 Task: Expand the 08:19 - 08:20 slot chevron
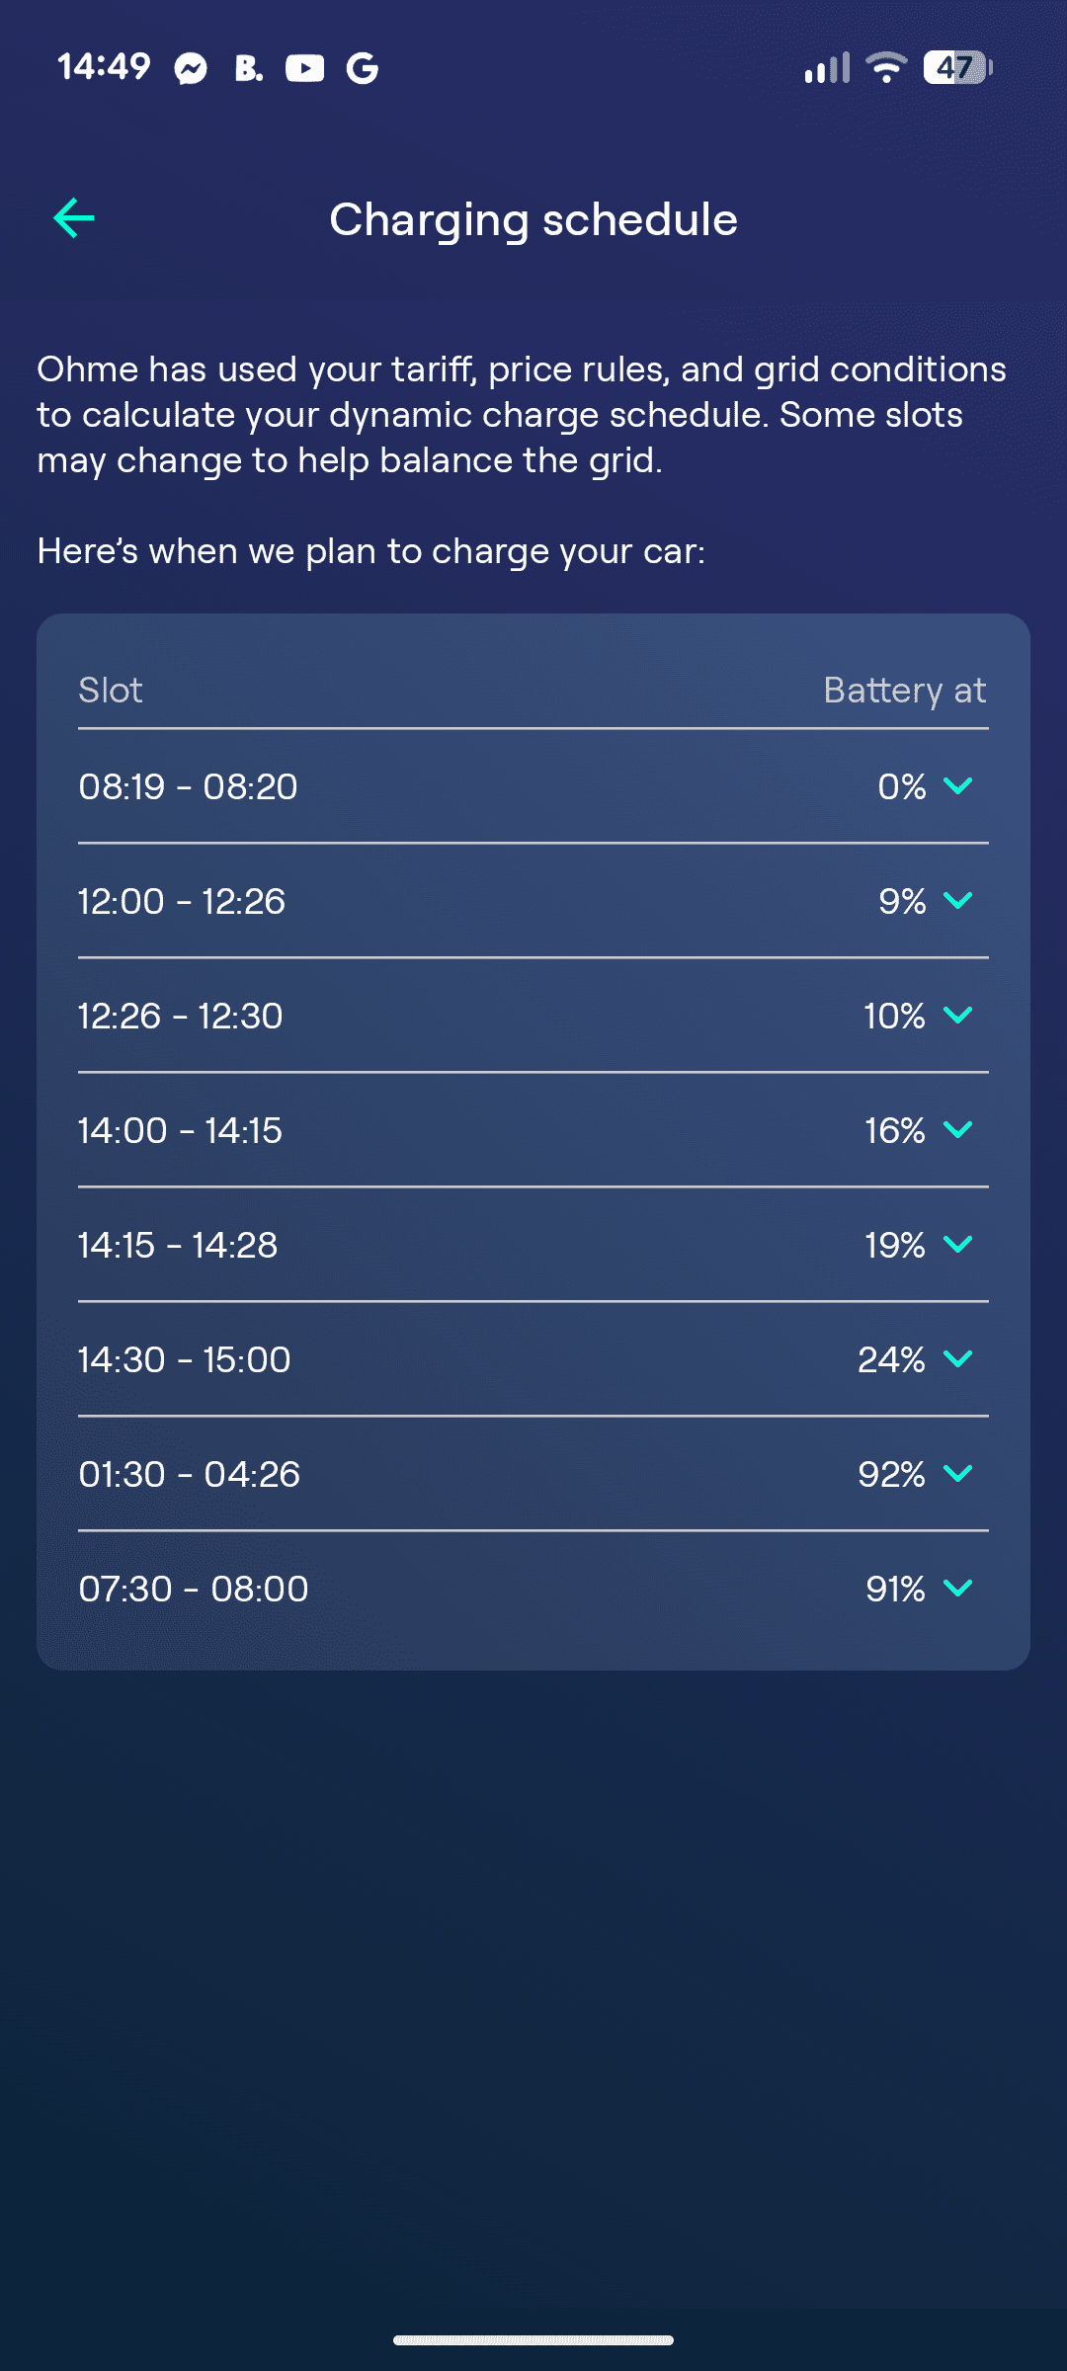point(957,786)
